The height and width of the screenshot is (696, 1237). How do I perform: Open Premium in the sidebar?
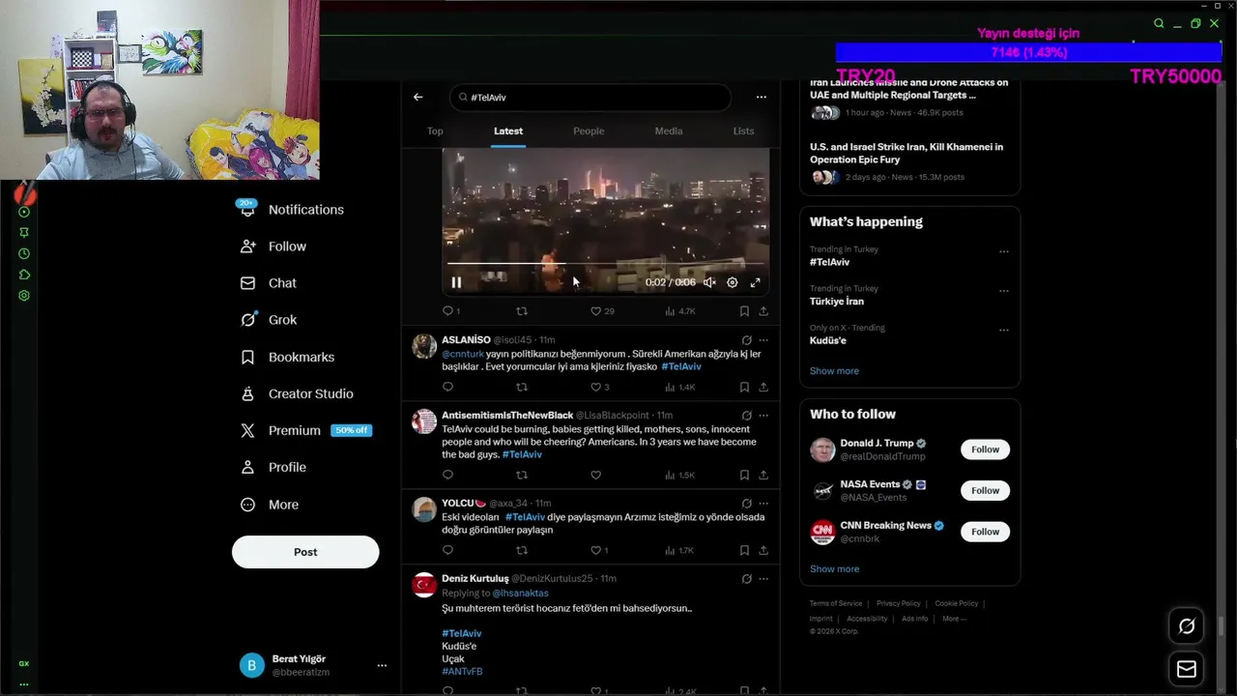305,430
